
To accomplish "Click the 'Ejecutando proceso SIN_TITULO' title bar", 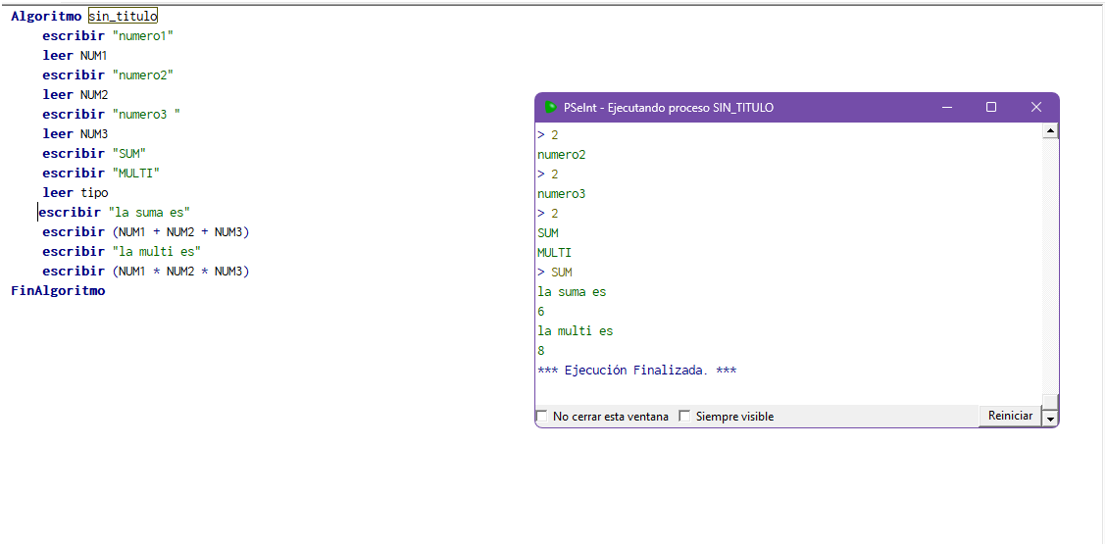I will point(669,108).
